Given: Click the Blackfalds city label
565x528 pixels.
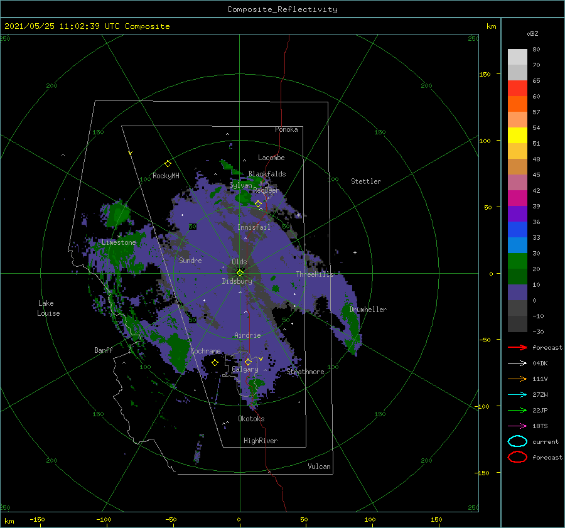Looking at the screenshot, I should (267, 174).
